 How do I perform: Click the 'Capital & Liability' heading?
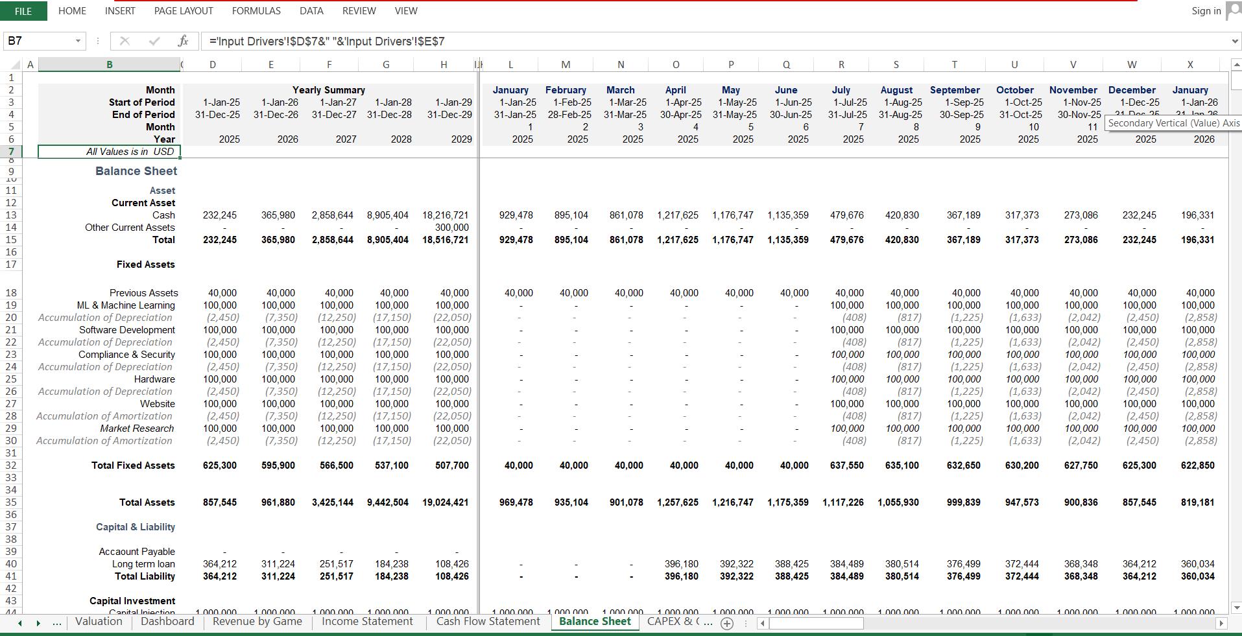(x=135, y=527)
